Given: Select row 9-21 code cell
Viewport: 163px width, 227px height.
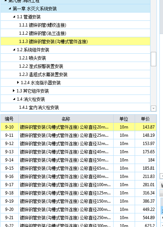Looking at the screenshot, I should tap(9, 218).
